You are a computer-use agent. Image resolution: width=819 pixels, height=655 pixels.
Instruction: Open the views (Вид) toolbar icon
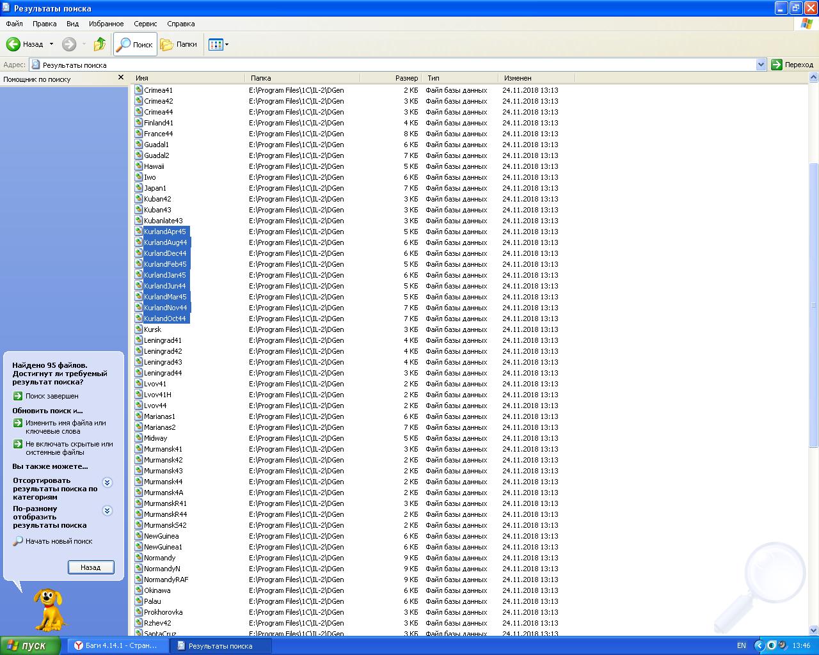(x=216, y=45)
